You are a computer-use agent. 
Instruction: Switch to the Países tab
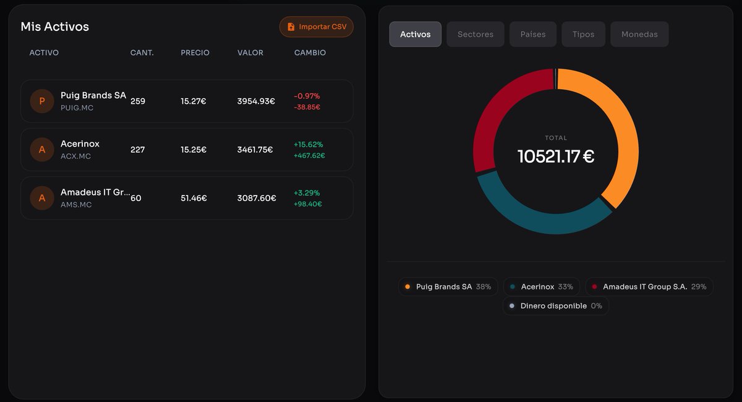click(533, 34)
